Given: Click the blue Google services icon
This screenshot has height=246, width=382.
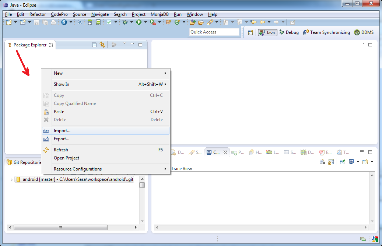Looking at the screenshot, I should [x=64, y=22].
